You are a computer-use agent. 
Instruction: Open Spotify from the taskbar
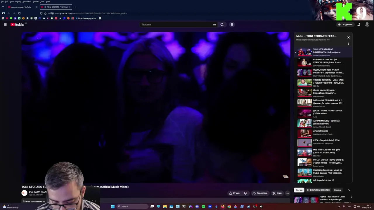203,206
